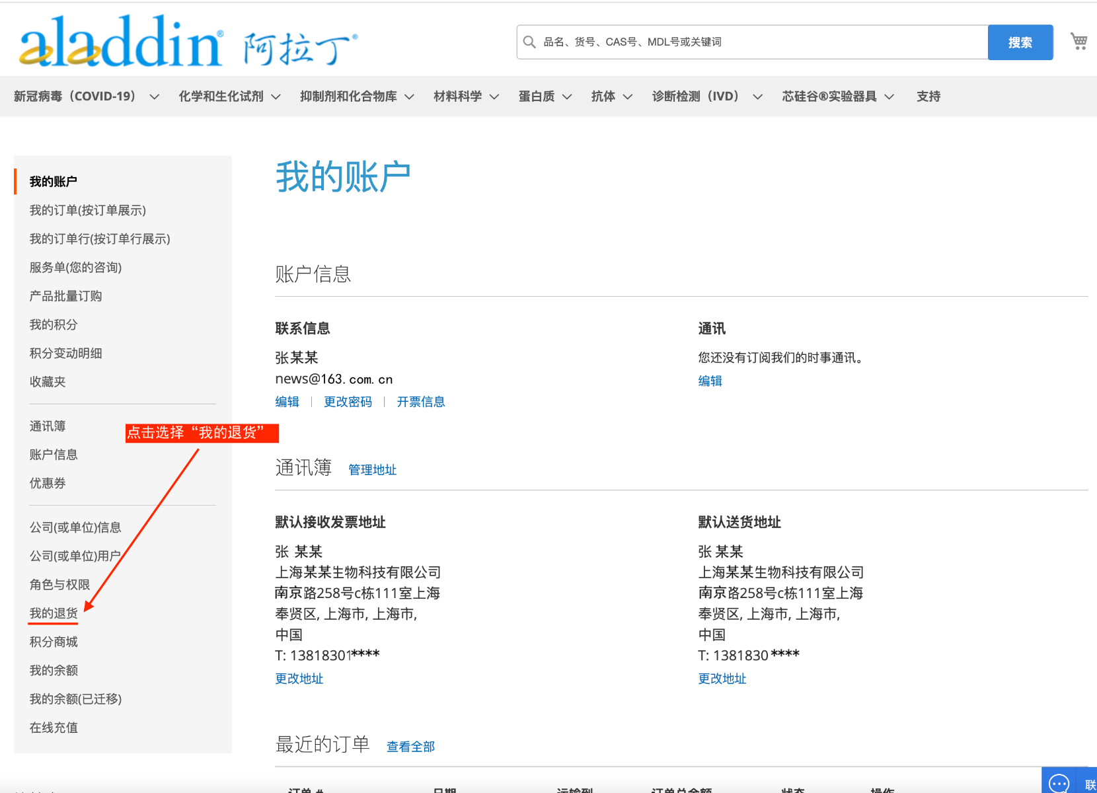Screen dimensions: 1097x793
Task: Open the 材料科学 navigation menu
Action: 465,96
